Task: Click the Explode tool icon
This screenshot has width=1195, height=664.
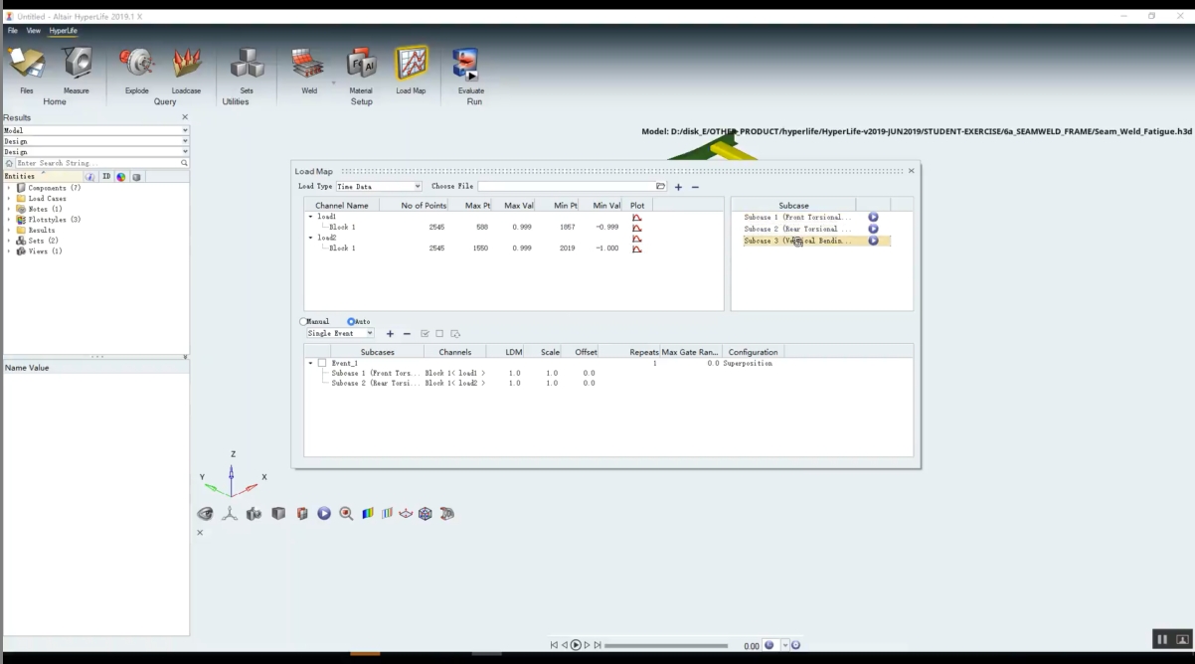Action: pyautogui.click(x=136, y=65)
